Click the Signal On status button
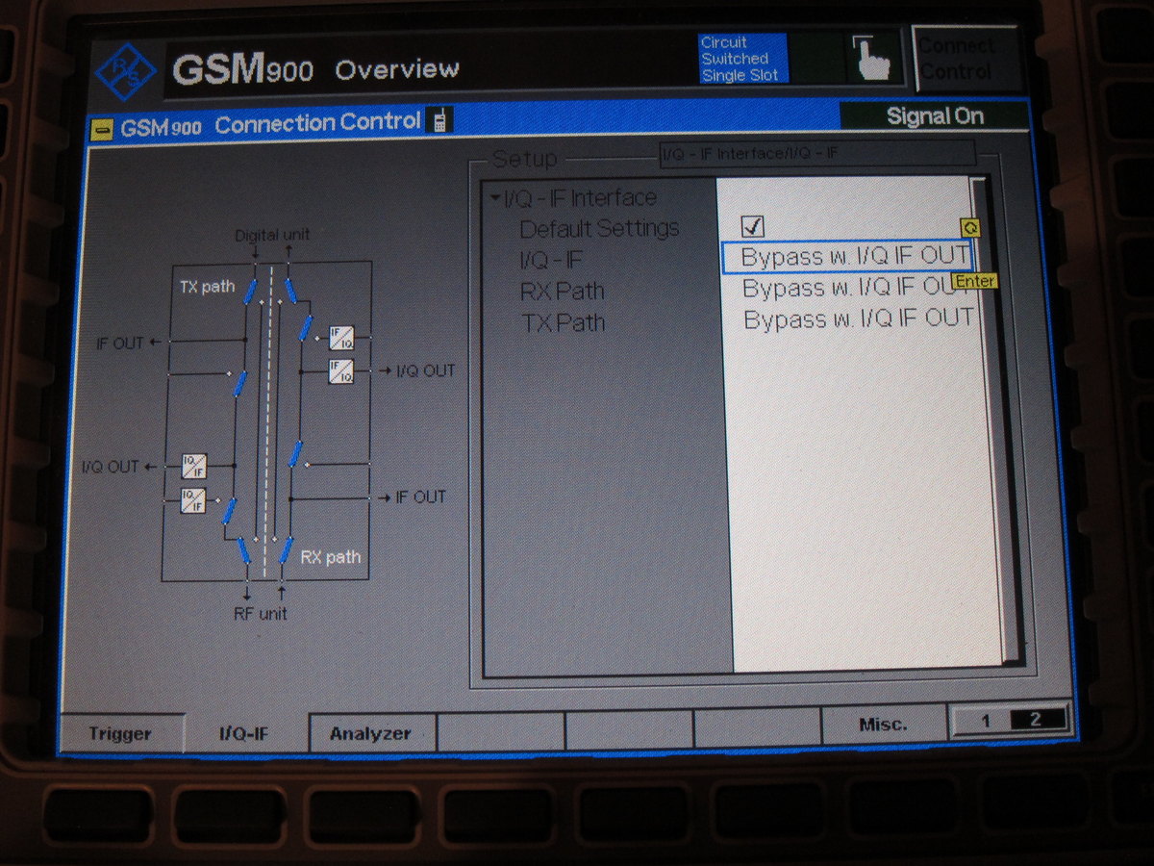Image resolution: width=1154 pixels, height=866 pixels. click(934, 116)
